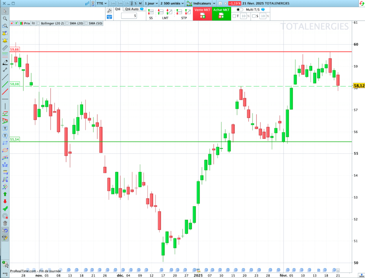Click the trash can delete tool
The width and height of the screenshot is (365, 278).
coord(5,223)
